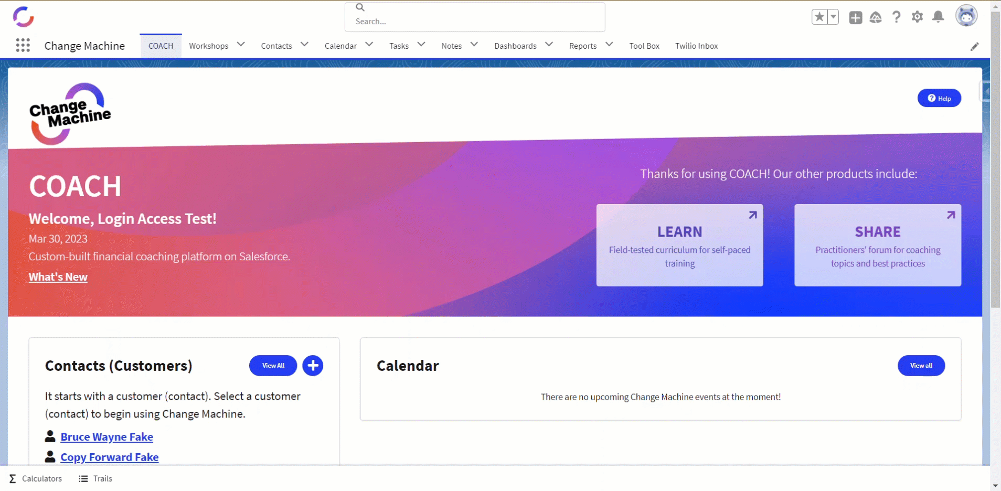Image resolution: width=1001 pixels, height=491 pixels.
Task: Open the Twilio Inbox tab
Action: click(x=696, y=46)
